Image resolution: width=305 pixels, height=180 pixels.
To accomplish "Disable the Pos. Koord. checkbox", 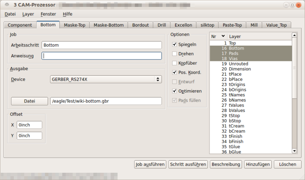I will click(175, 72).
